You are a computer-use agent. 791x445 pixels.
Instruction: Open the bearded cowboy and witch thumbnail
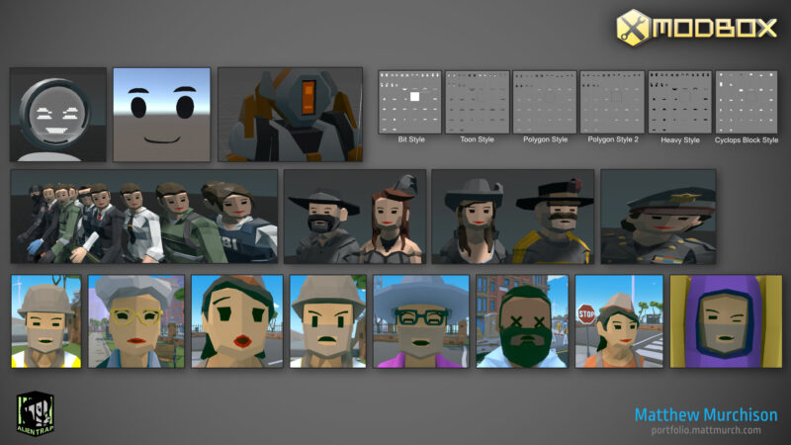(355, 217)
